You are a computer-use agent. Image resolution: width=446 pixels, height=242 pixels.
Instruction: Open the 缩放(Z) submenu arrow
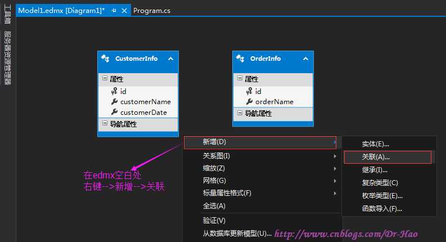coord(335,168)
